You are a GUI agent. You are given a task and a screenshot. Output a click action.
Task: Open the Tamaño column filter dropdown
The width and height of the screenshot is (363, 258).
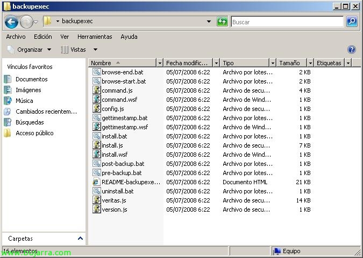tap(310, 63)
